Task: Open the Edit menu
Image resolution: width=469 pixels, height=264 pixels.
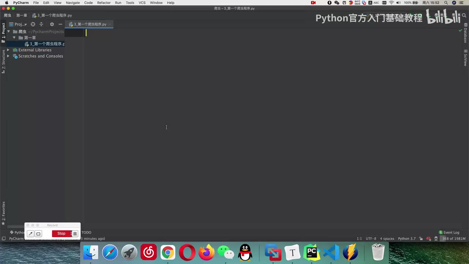Action: pyautogui.click(x=46, y=3)
